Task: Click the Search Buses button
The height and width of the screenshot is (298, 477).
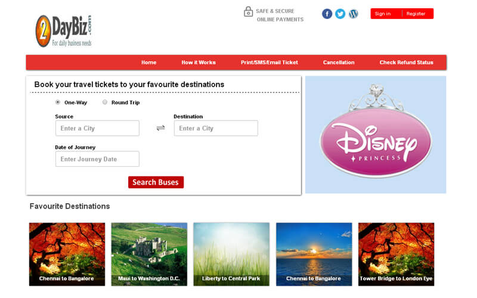Action: pyautogui.click(x=156, y=182)
